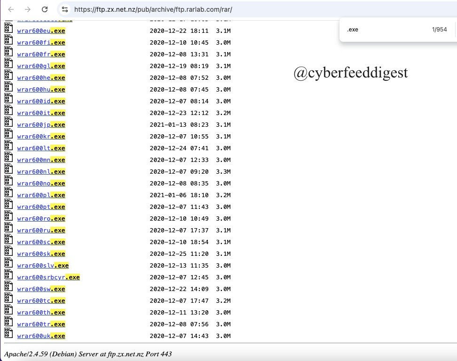
Task: Click the file icon beside wrar600gl.exe
Action: [8, 63]
